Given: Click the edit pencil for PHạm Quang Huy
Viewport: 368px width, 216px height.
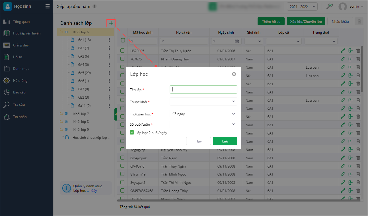Looking at the screenshot, I should pos(343,59).
